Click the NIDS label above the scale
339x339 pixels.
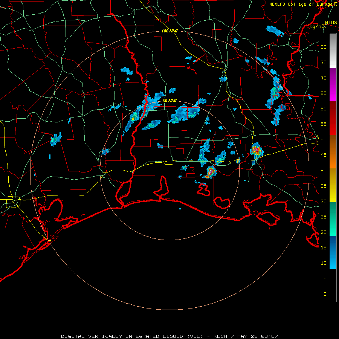(331, 23)
